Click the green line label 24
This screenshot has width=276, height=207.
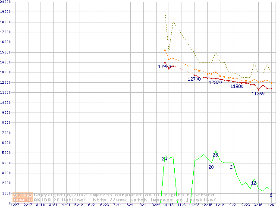[164, 159]
